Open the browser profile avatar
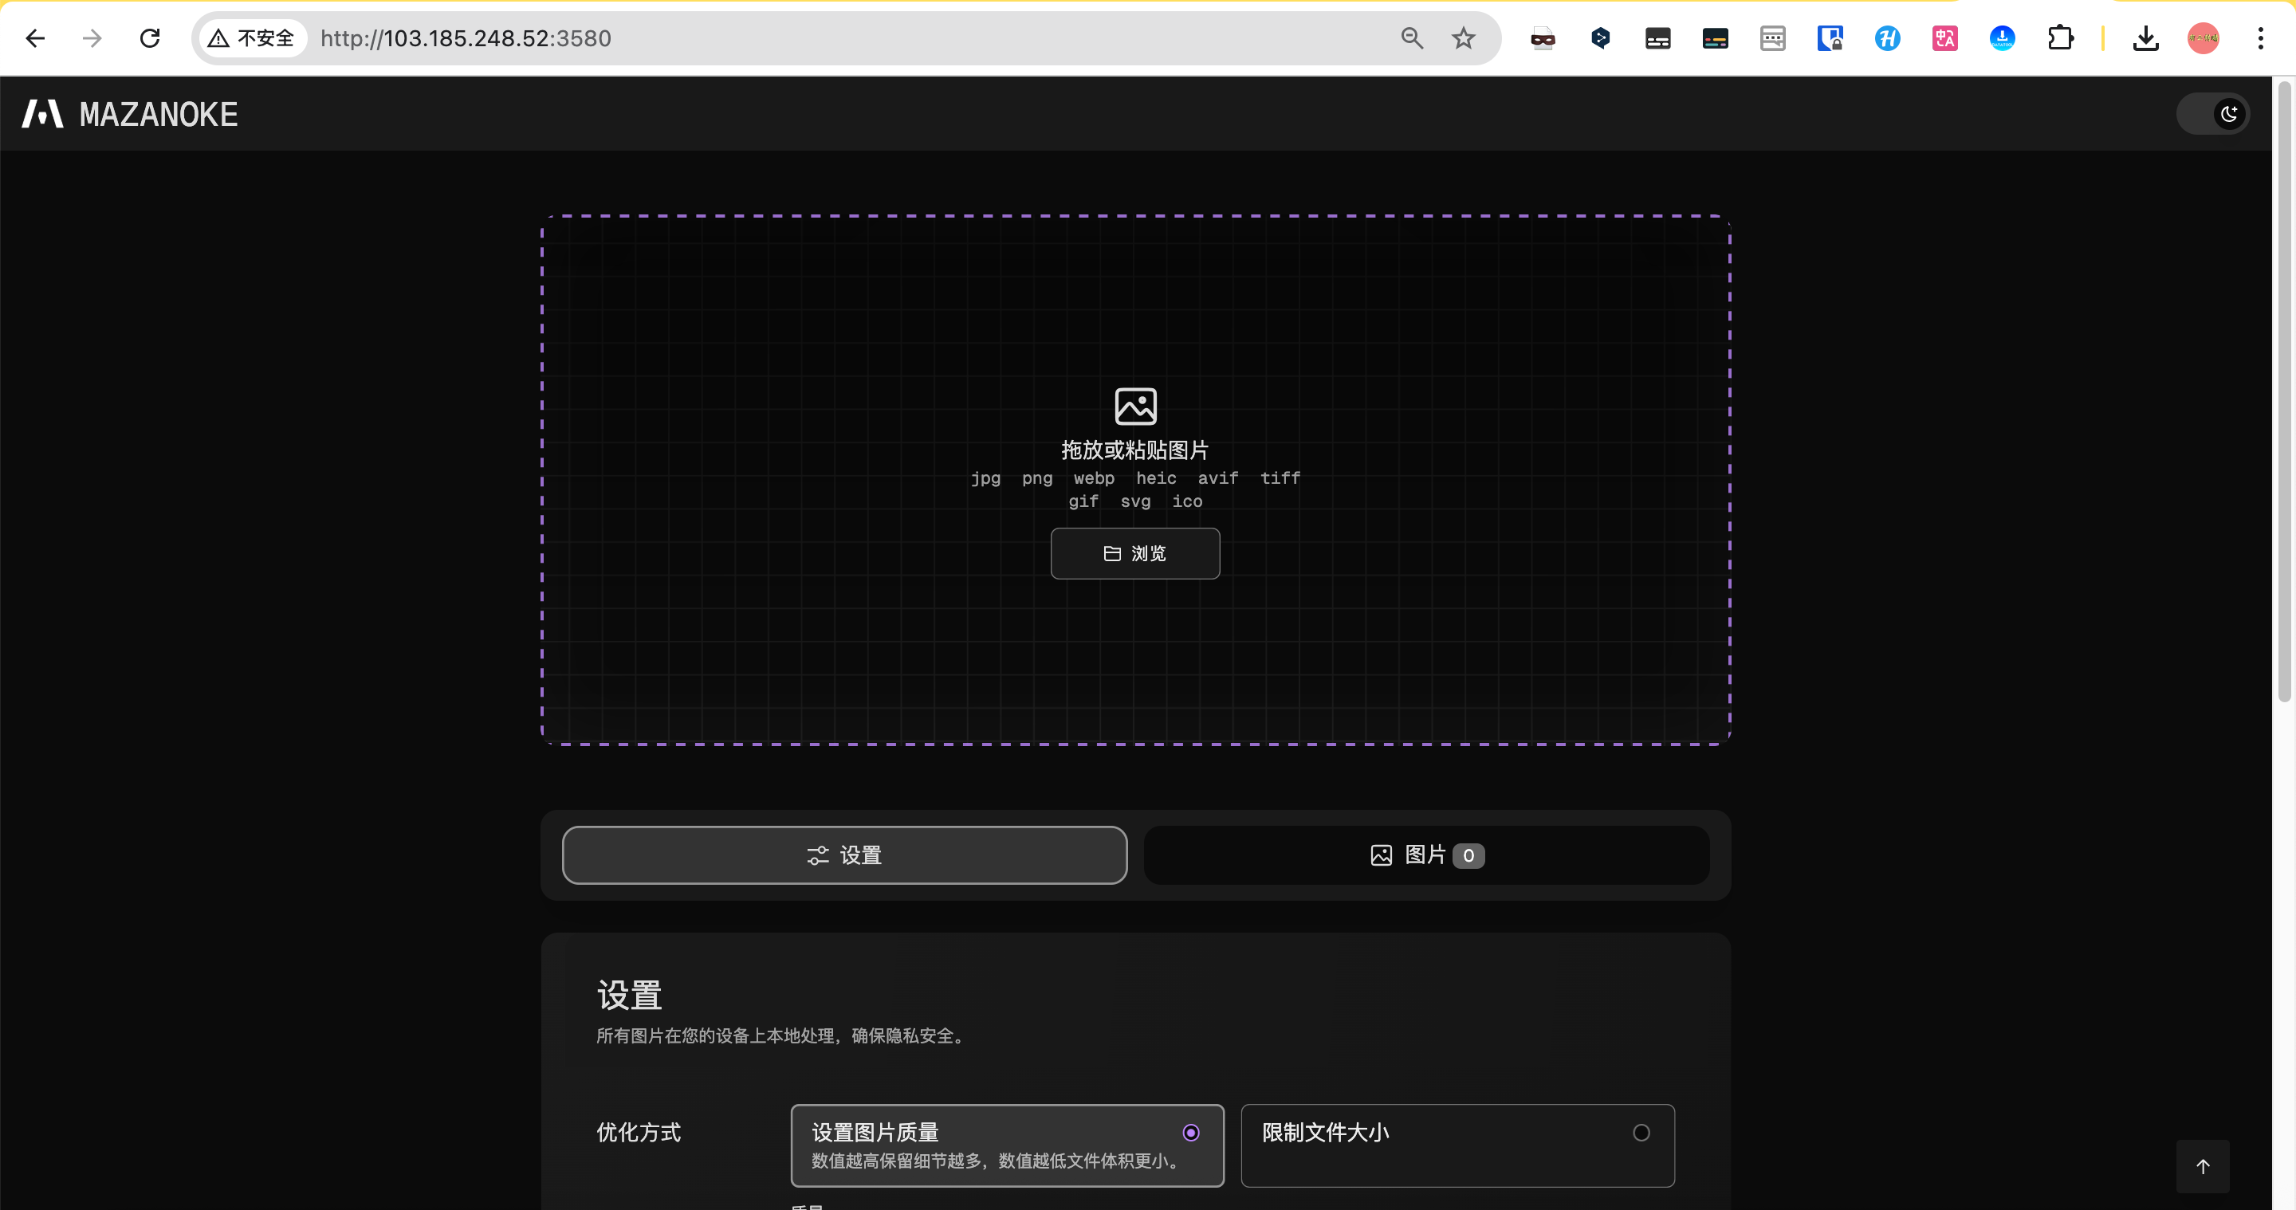This screenshot has height=1210, width=2296. 2203,38
